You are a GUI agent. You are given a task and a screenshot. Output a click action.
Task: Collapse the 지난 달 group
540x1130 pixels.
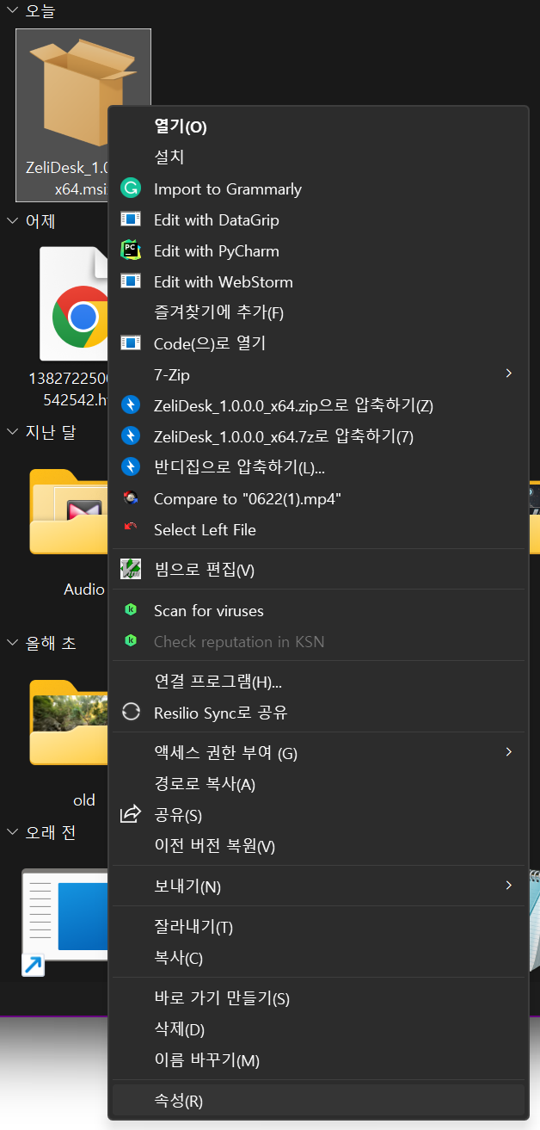12,431
